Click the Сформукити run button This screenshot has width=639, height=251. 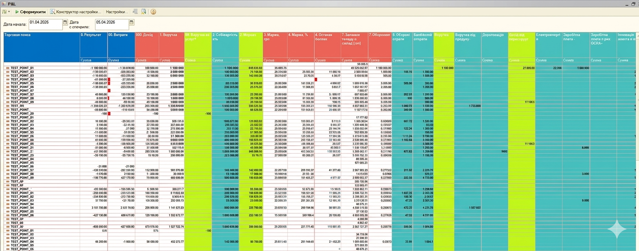(31, 12)
